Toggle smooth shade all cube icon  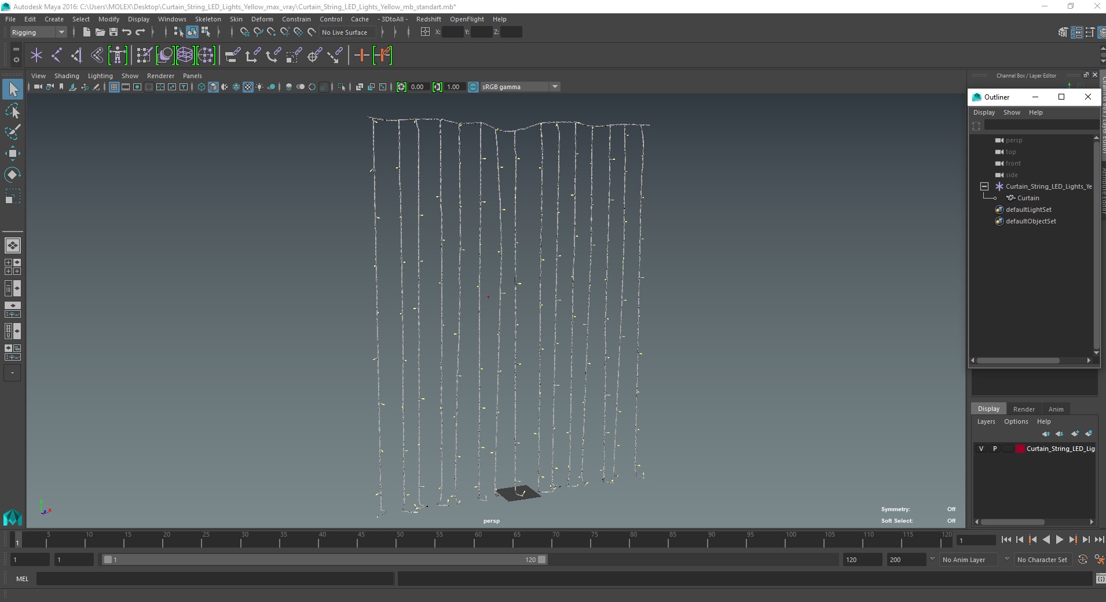click(x=213, y=87)
